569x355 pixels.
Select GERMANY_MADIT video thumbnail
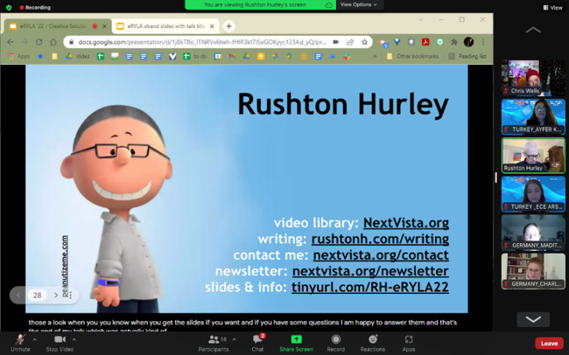[x=533, y=233]
